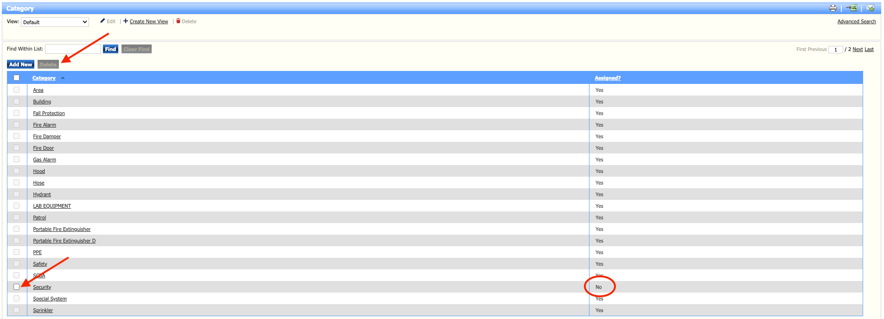Screen dimensions: 884x319
Task: Click the red trash Delete view icon
Action: [178, 21]
